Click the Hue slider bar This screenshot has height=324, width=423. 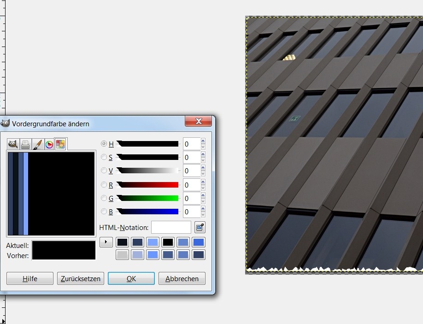pyautogui.click(x=147, y=144)
